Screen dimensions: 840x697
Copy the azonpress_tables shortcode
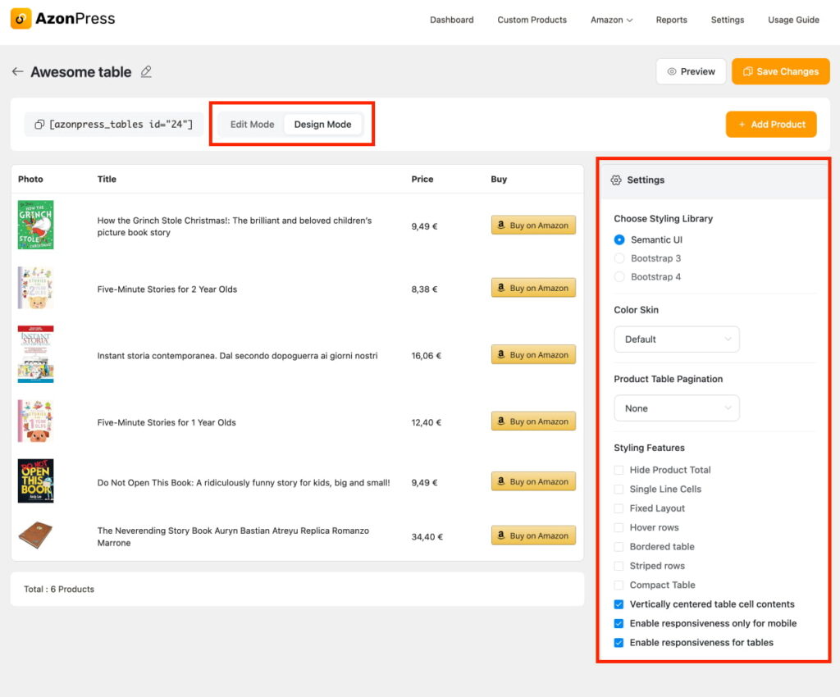(113, 124)
